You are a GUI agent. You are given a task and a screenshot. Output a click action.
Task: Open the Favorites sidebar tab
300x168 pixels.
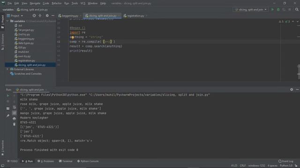[x=2, y=148]
